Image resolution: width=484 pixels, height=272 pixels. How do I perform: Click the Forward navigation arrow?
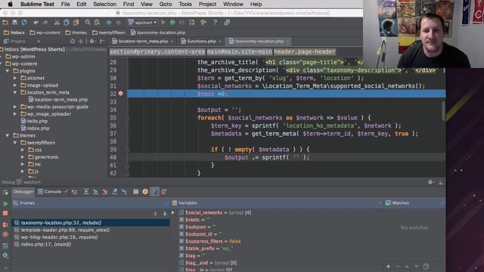[x=118, y=22]
